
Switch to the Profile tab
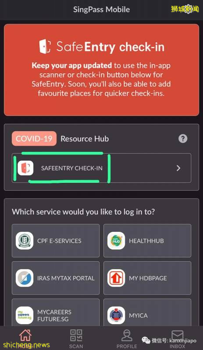point(127,338)
